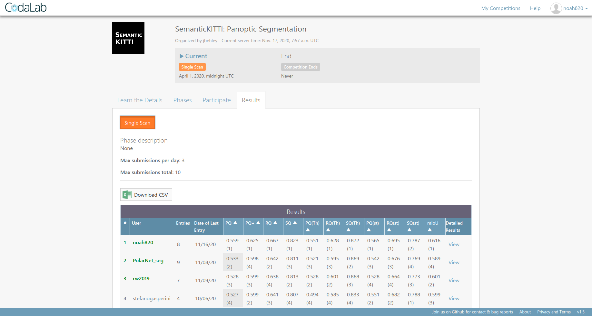Click PQ value 0.527 for stefanogasperini
Viewport: 592px width, 316px height.
[x=232, y=294]
